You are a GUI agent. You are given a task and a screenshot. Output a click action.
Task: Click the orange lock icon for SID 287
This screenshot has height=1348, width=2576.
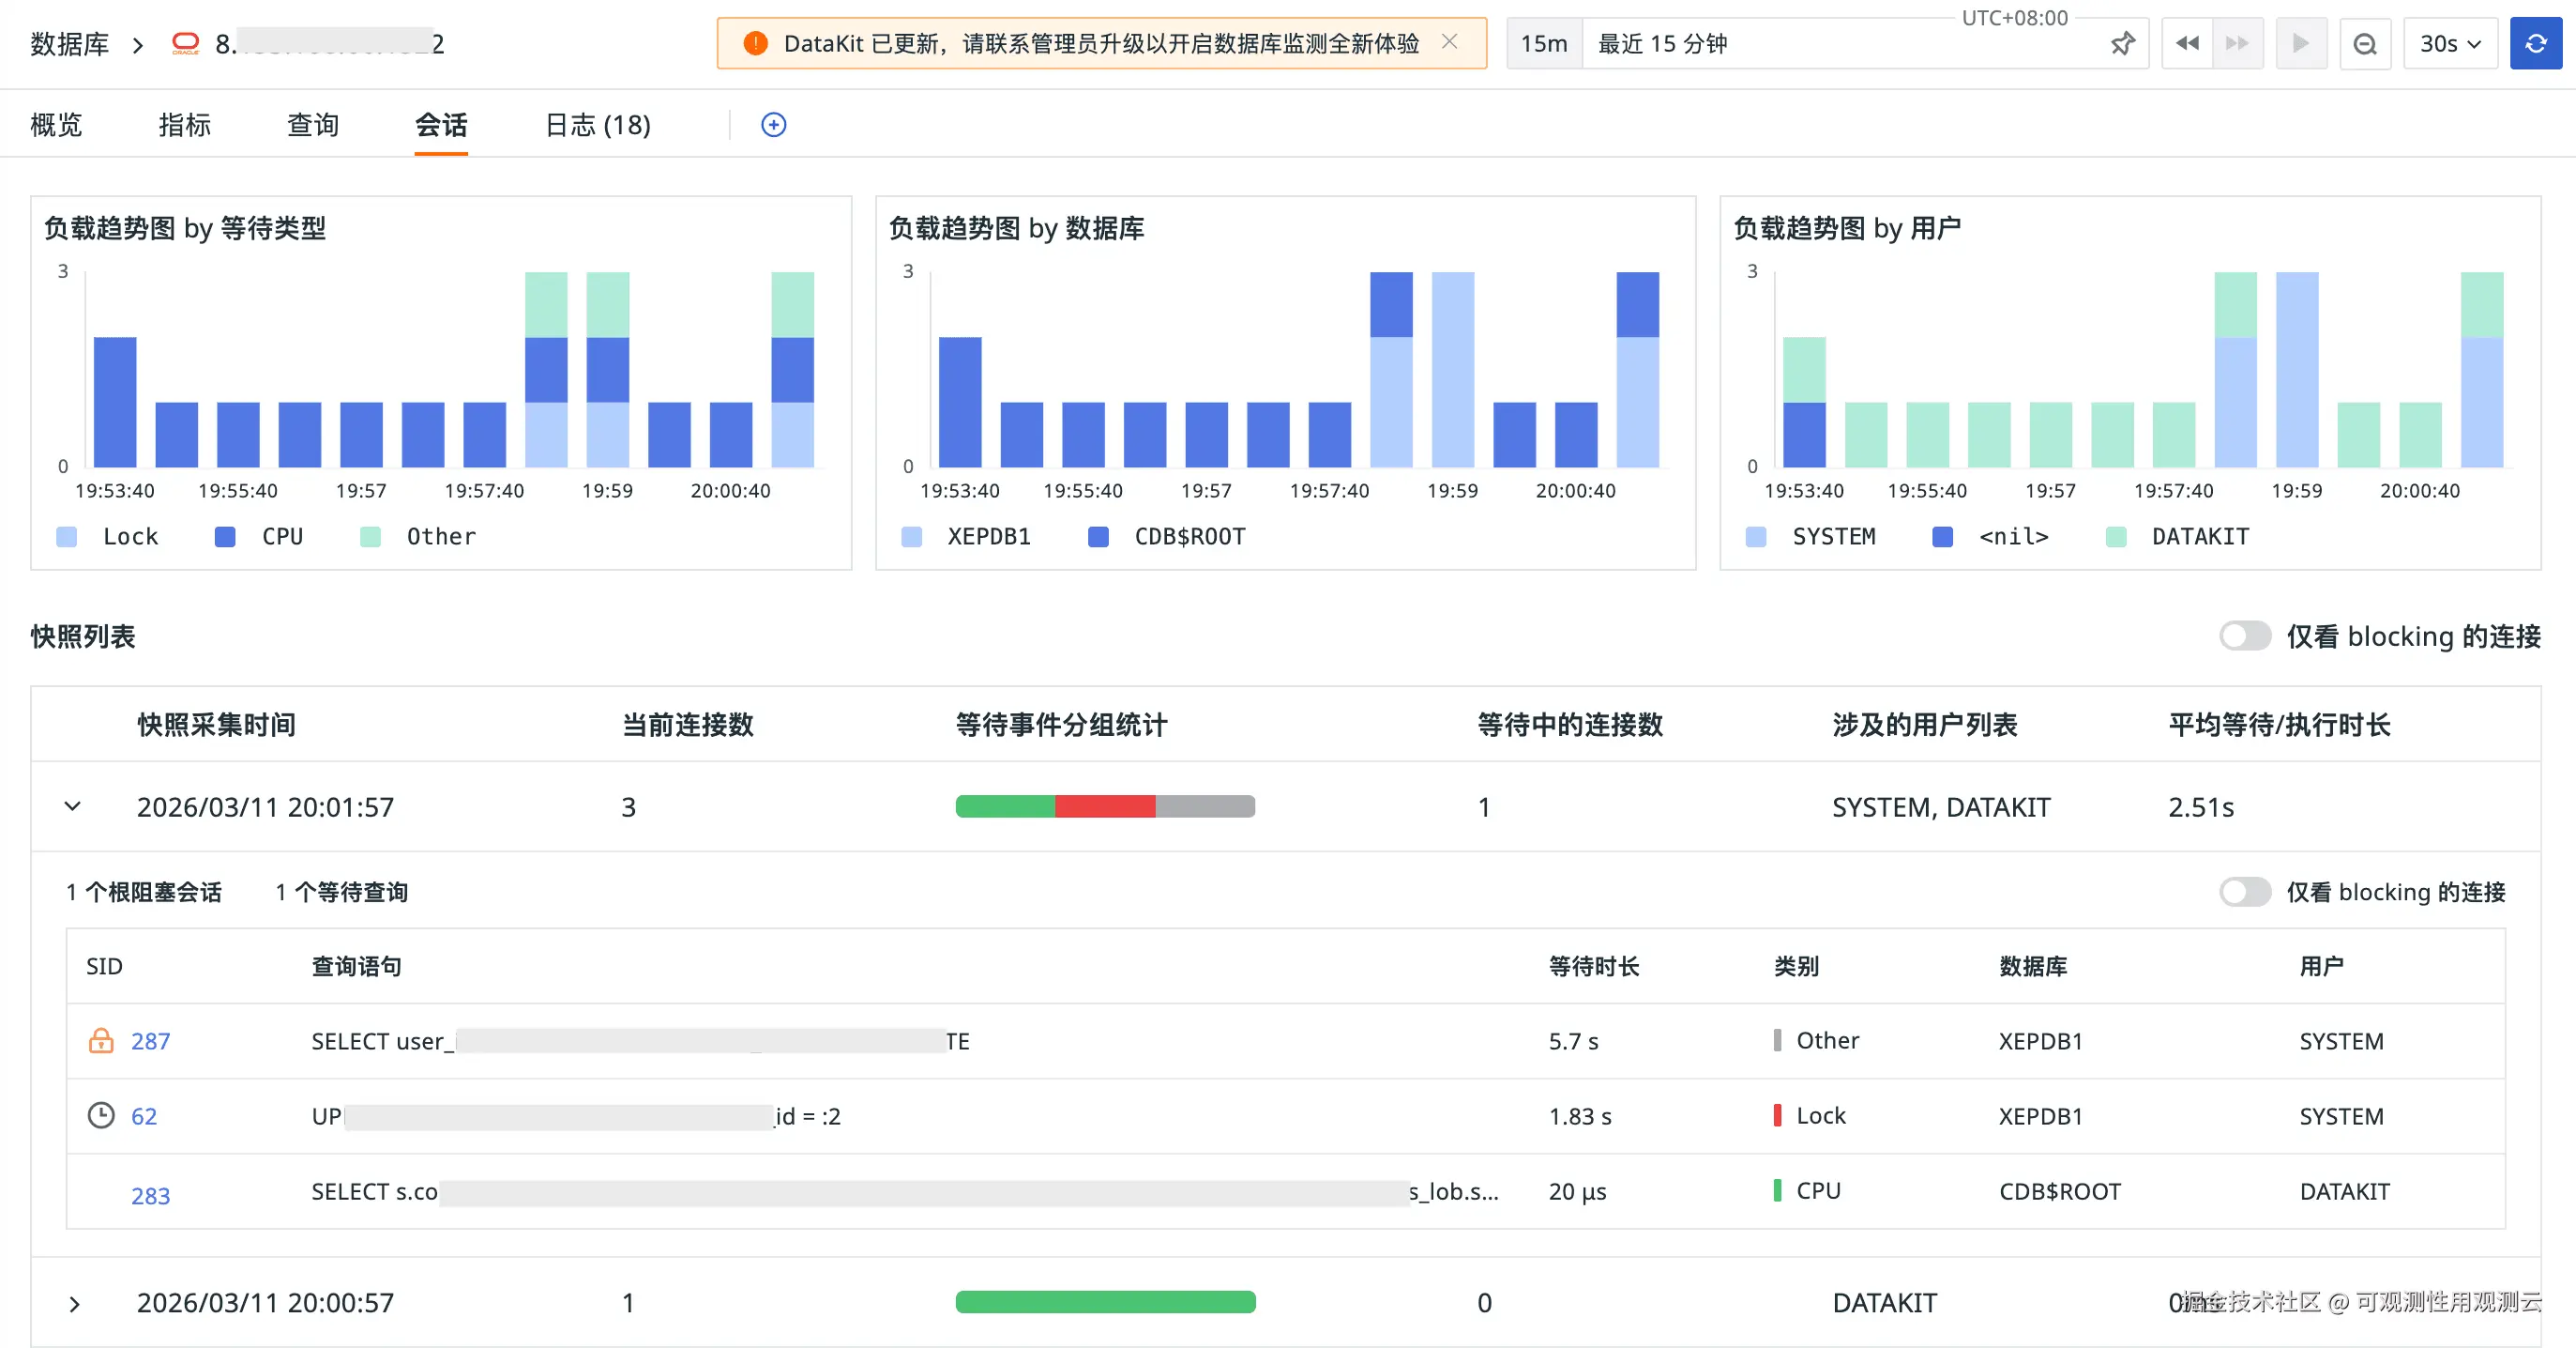tap(101, 1041)
